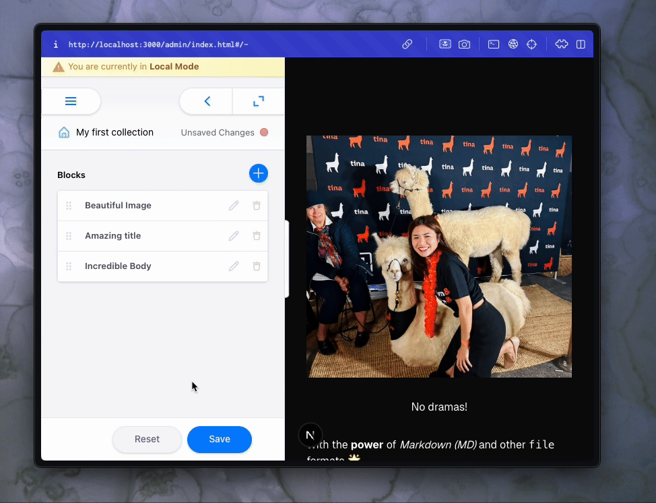Click the screen recording icon in the browser toolbar
656x503 pixels.
[445, 44]
